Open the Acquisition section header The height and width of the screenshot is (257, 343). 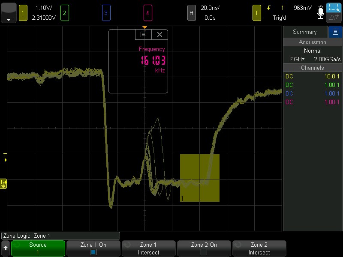pos(313,42)
